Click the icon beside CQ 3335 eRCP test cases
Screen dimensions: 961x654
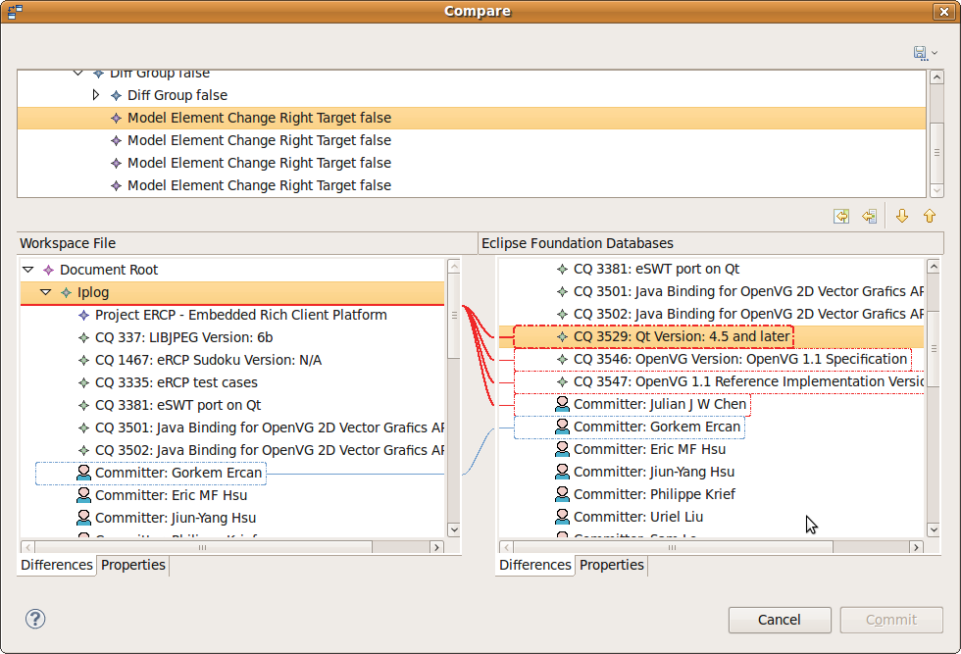(x=84, y=382)
